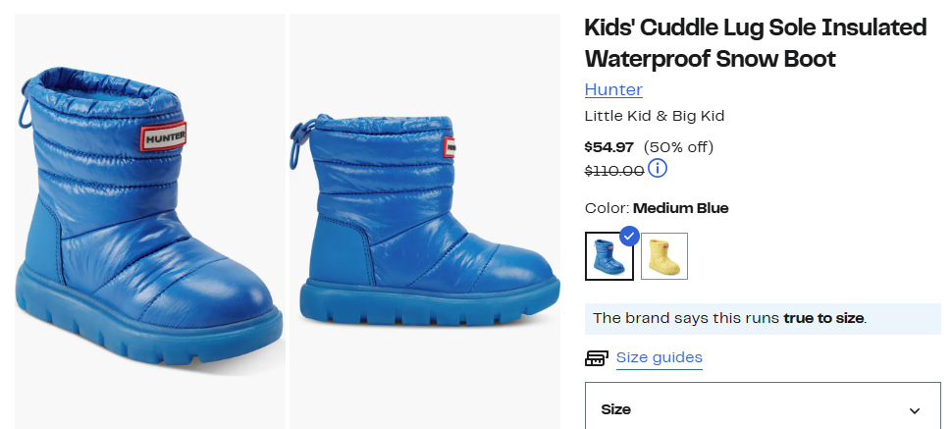This screenshot has height=429, width=952.
Task: Click the info icon beside the original price
Action: pyautogui.click(x=658, y=169)
